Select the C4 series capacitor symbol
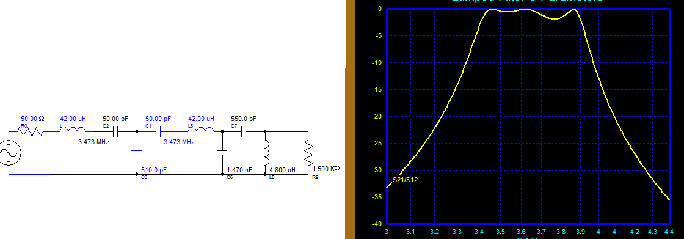The image size is (684, 239). tap(158, 131)
